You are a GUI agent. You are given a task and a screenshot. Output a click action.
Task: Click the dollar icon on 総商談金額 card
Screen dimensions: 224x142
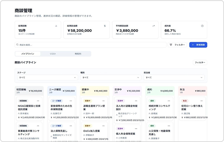click(105, 26)
